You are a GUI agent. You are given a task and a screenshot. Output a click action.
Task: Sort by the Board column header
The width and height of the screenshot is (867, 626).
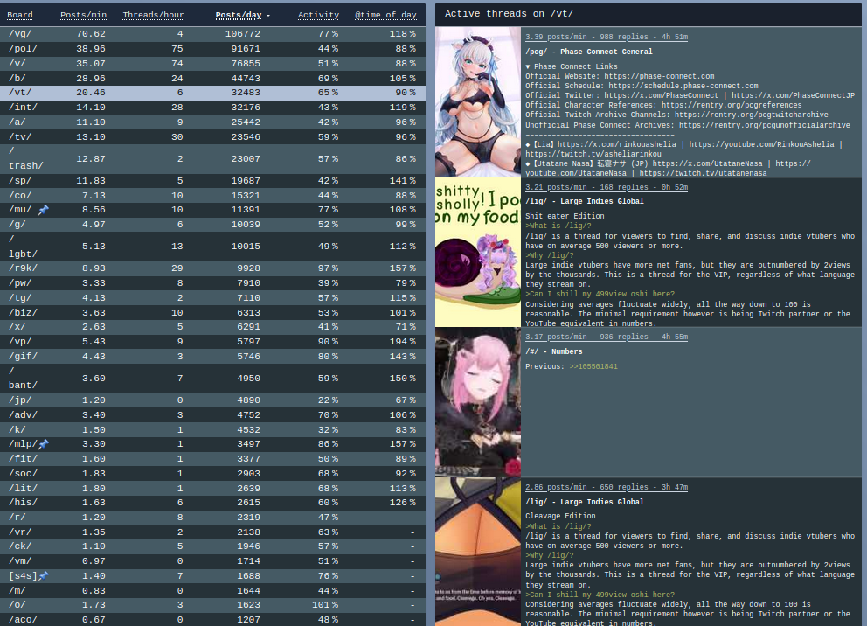pos(20,15)
